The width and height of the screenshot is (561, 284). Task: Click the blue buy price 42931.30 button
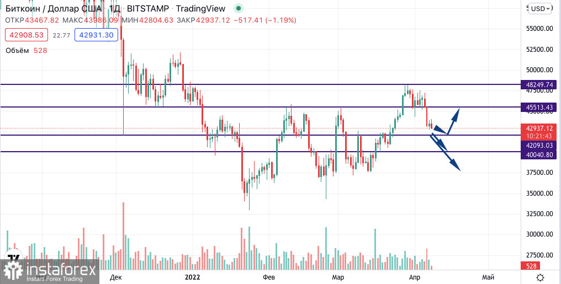coord(97,35)
